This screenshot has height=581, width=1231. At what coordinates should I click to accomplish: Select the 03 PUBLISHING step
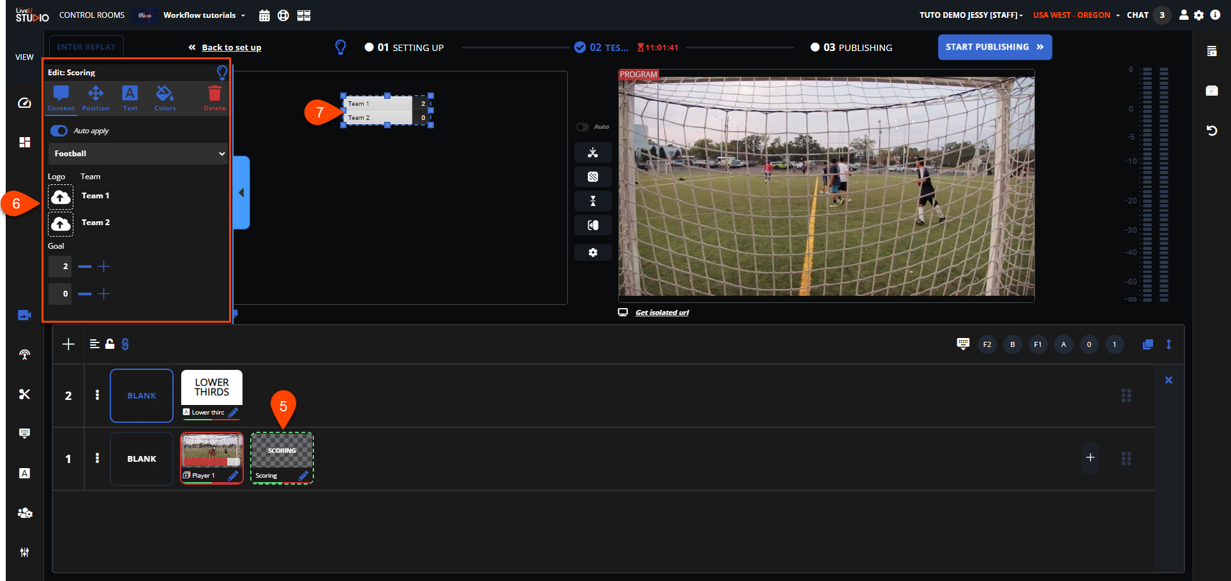point(851,48)
